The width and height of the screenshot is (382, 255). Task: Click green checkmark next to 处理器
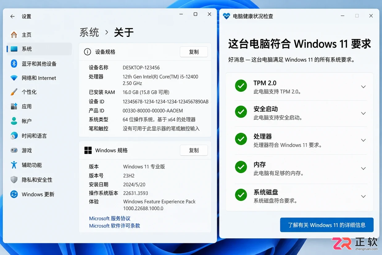[241, 139]
